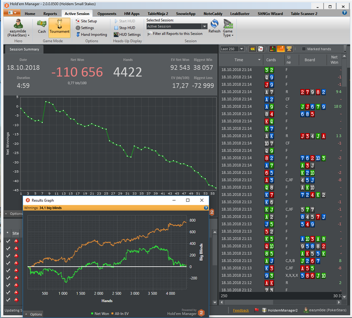Screen dimensions: 352x318
Task: Click the yellow rewind arrows icon
Action: point(252,49)
